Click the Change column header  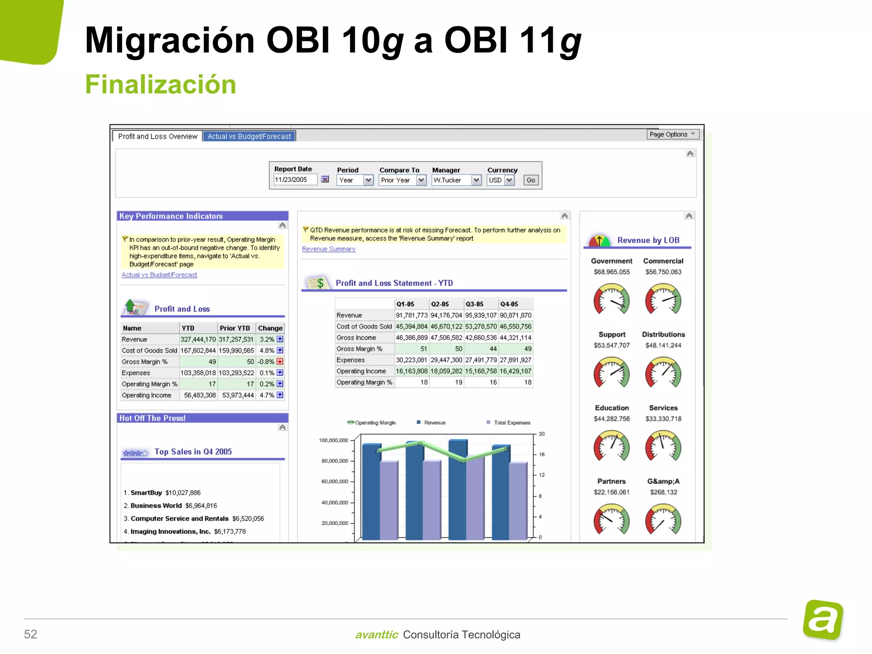[270, 328]
